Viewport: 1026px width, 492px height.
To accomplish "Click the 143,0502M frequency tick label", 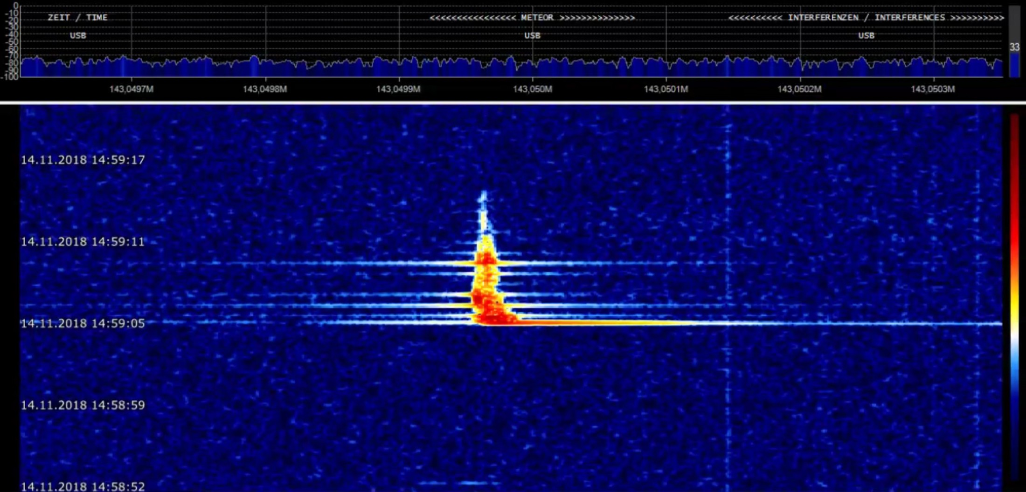I will coord(799,89).
